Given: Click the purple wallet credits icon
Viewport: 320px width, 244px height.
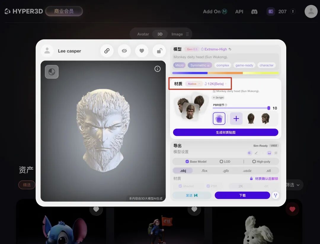Looking at the screenshot, I should click(x=271, y=12).
